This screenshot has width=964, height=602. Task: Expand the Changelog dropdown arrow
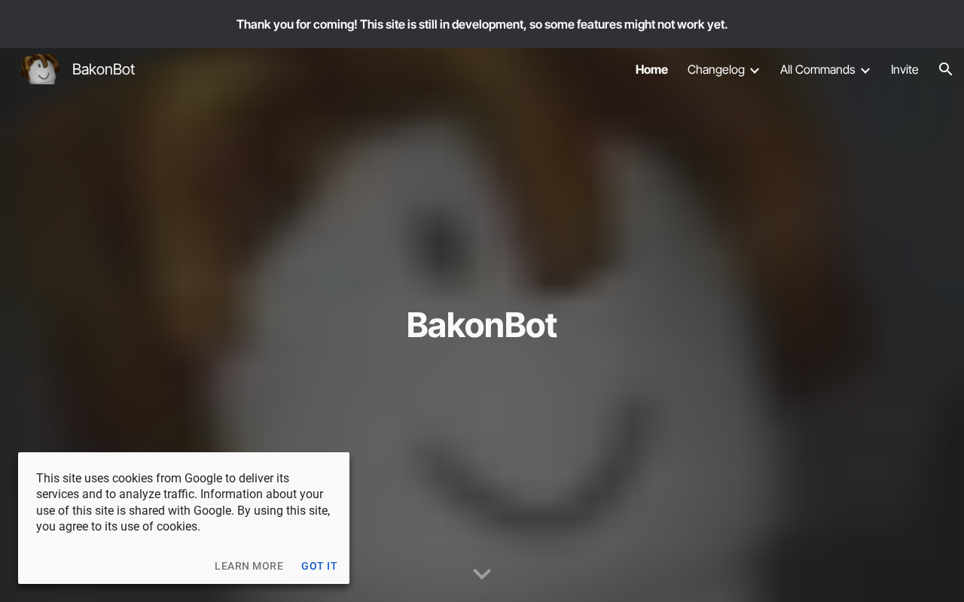(x=755, y=70)
